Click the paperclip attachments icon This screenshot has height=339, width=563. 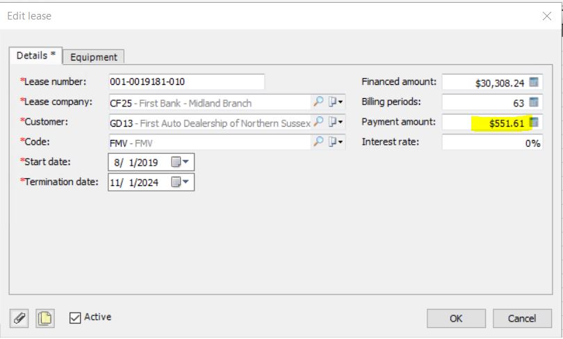[19, 318]
